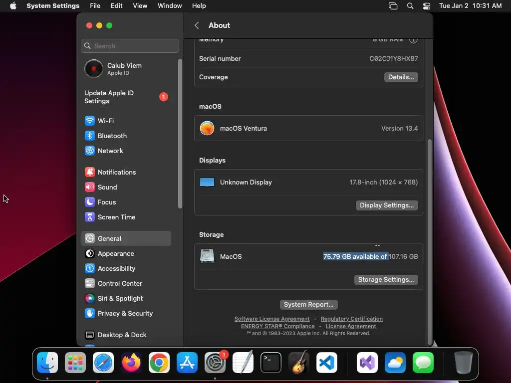Open Apple menu

coord(13,6)
